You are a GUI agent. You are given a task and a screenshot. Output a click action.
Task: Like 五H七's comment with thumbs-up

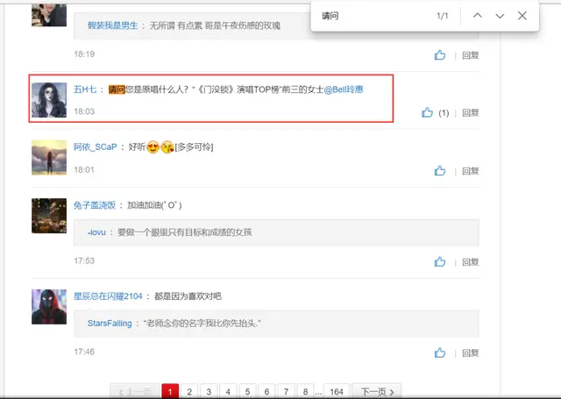click(427, 113)
